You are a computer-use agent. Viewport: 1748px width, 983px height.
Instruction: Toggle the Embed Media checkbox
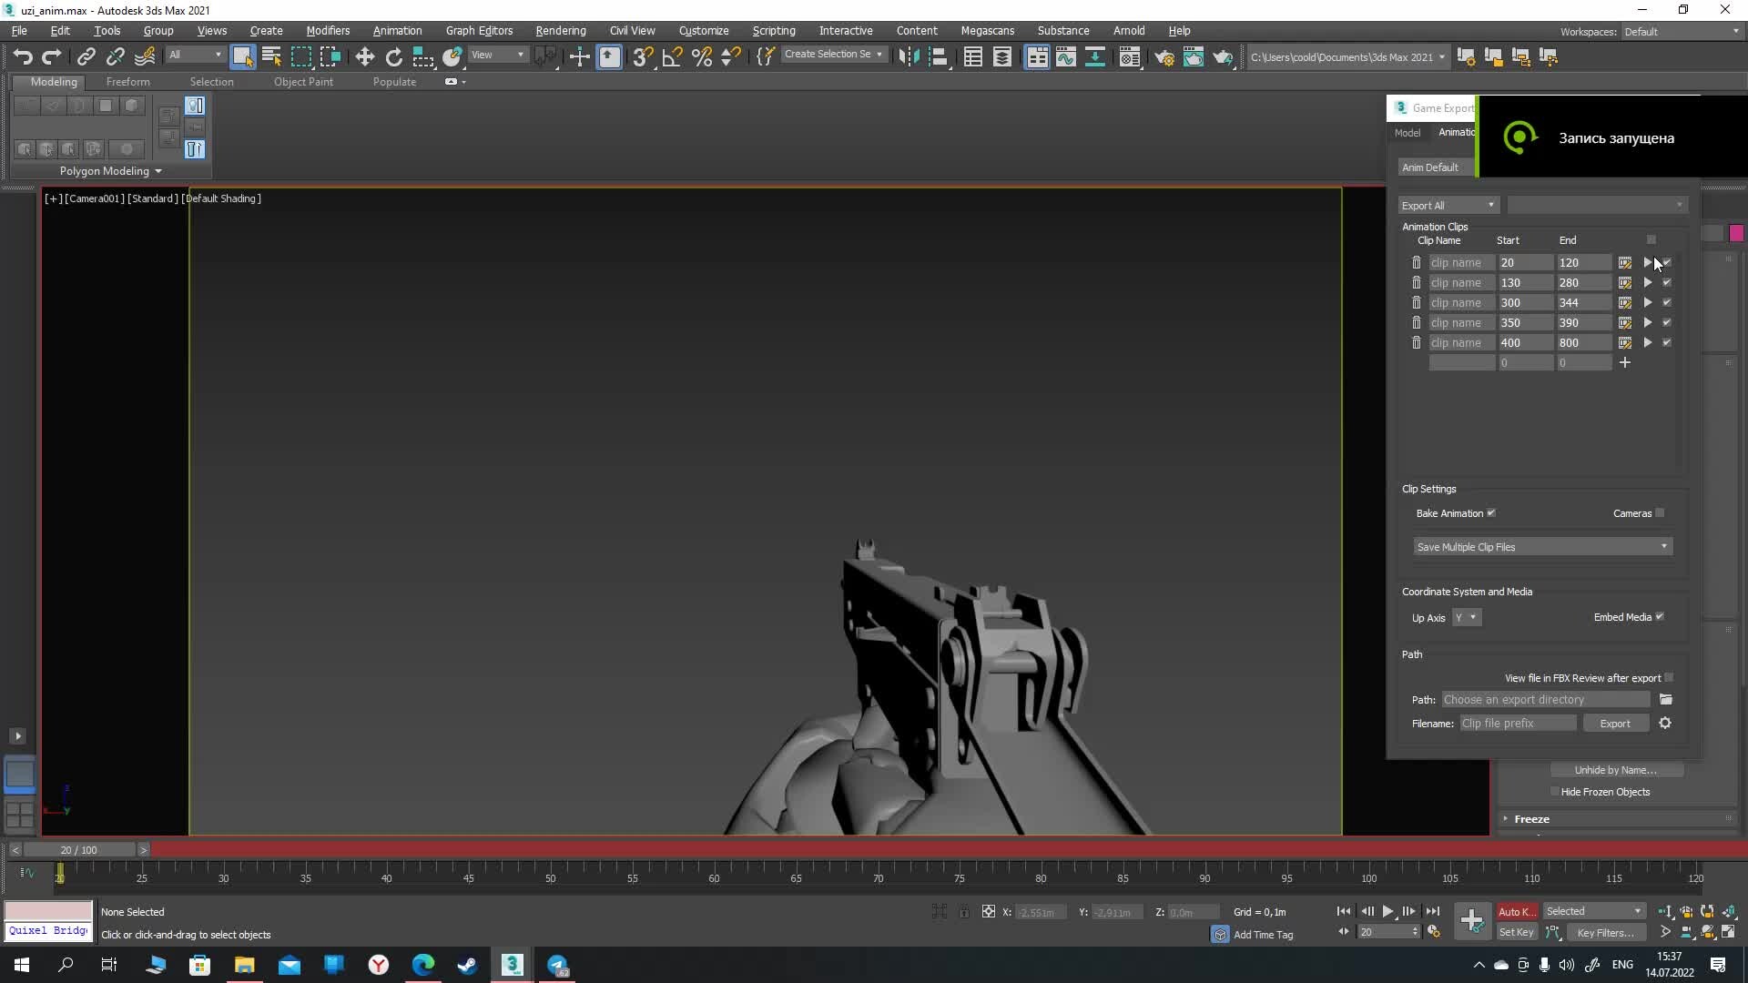(1660, 617)
